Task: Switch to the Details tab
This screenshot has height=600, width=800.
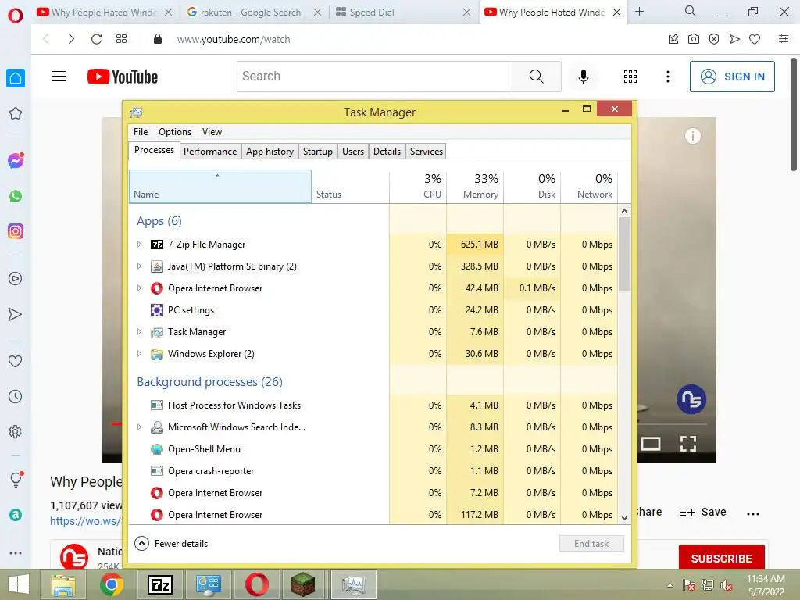Action: 387,152
